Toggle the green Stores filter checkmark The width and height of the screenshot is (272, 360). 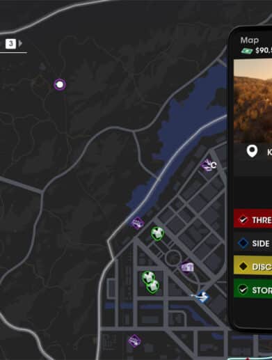[x=243, y=290]
